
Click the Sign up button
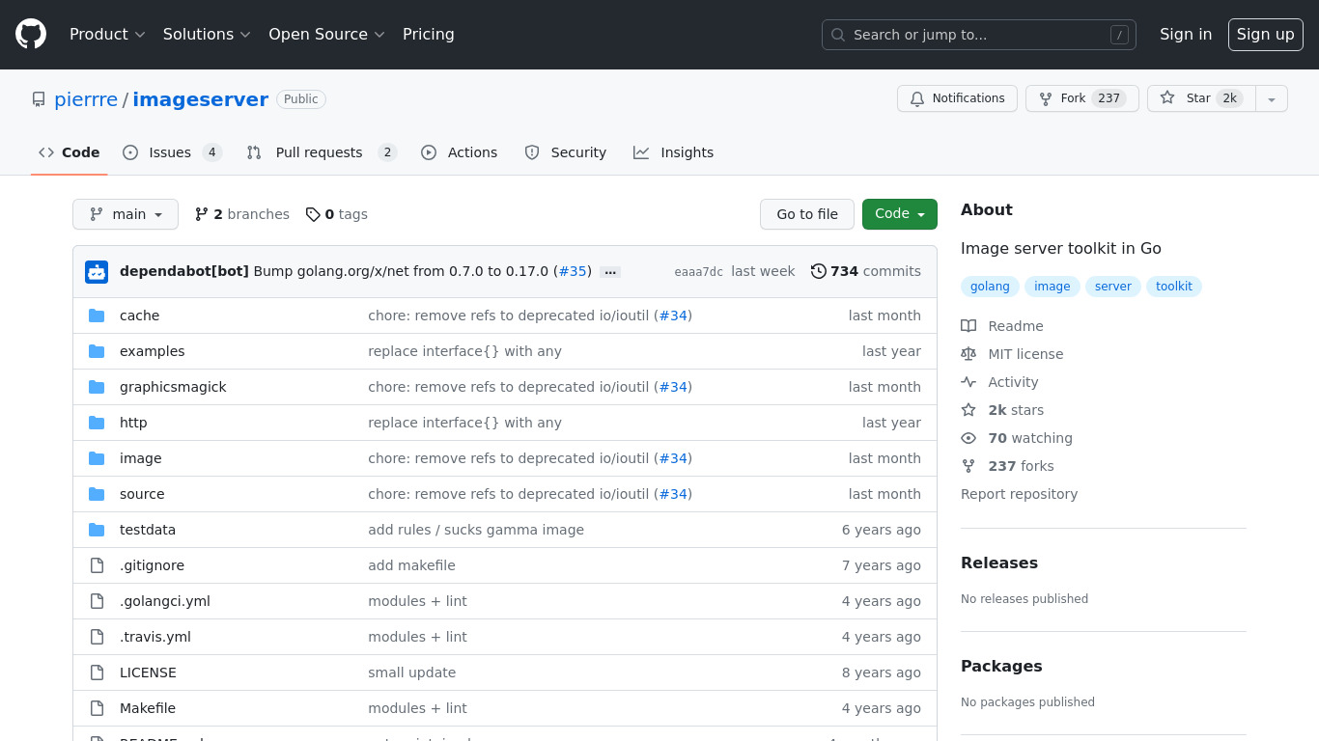1266,35
